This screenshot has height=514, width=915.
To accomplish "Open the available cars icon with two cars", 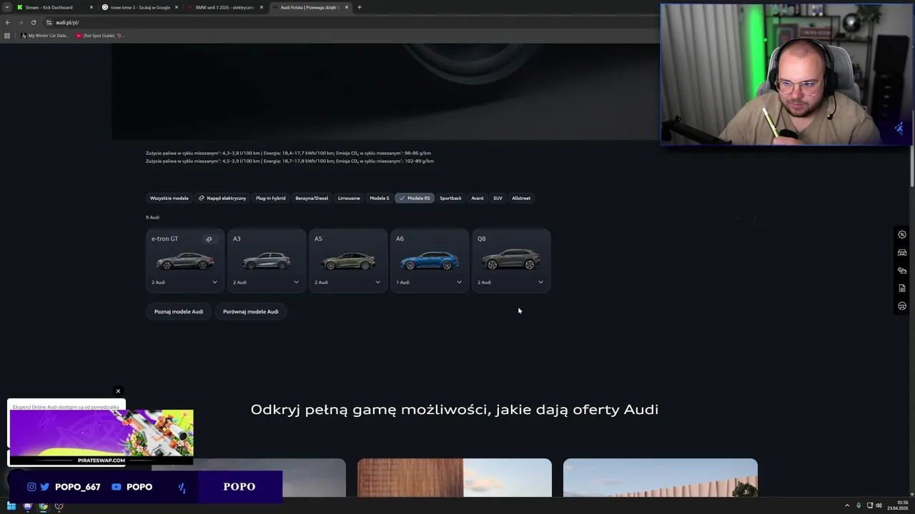I will pos(902,271).
